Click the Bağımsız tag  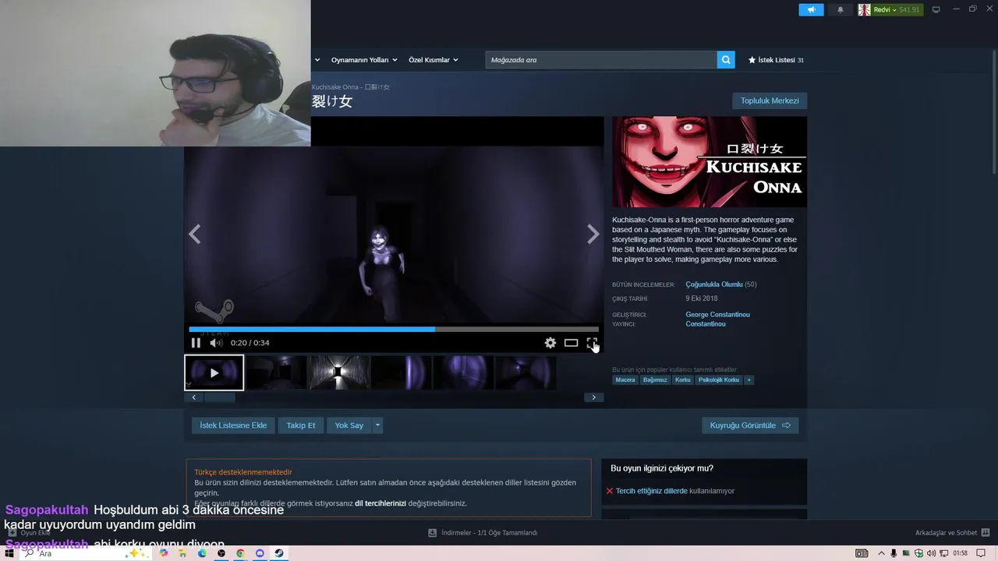[x=655, y=380]
